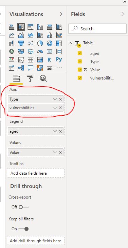Choose the Matrix visual icon
Screen dimensions: 128x248
40,60
